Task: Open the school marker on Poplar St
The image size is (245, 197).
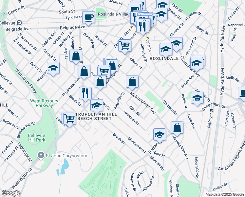Action: pyautogui.click(x=160, y=136)
